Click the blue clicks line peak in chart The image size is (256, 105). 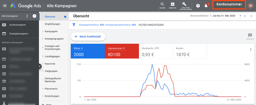click(x=152, y=65)
